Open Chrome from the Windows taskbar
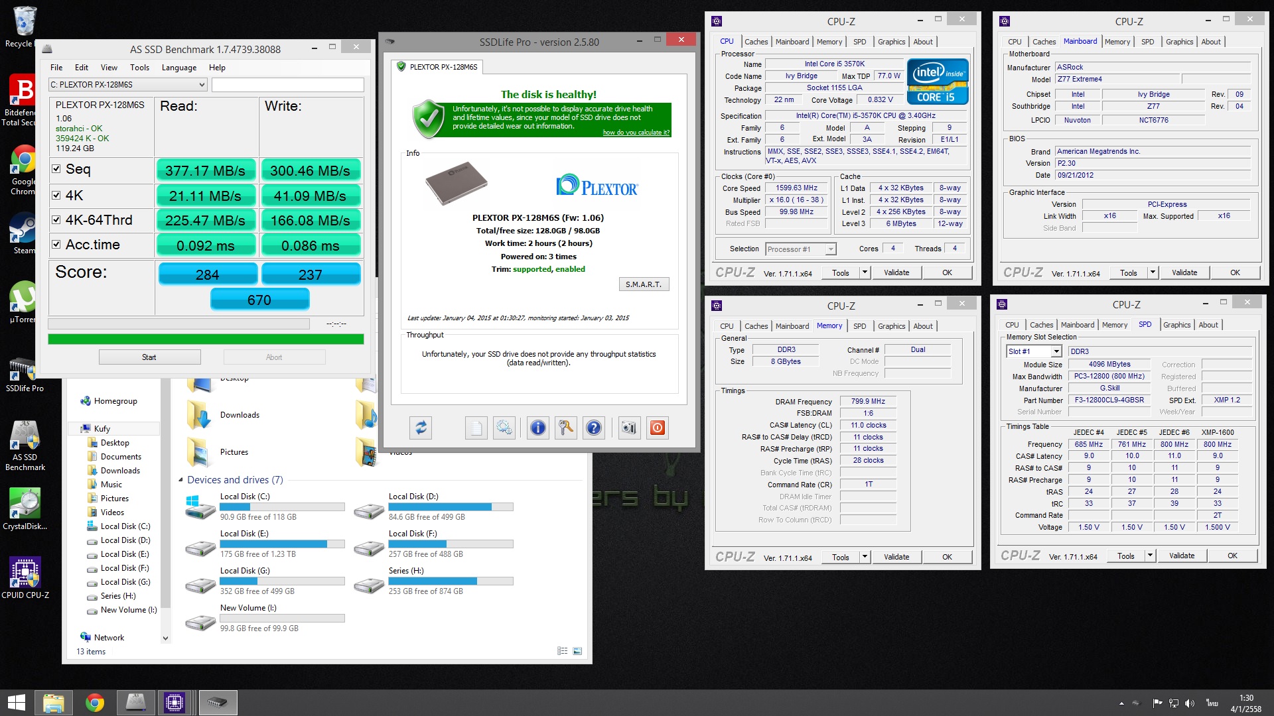Image resolution: width=1274 pixels, height=716 pixels. (x=94, y=703)
